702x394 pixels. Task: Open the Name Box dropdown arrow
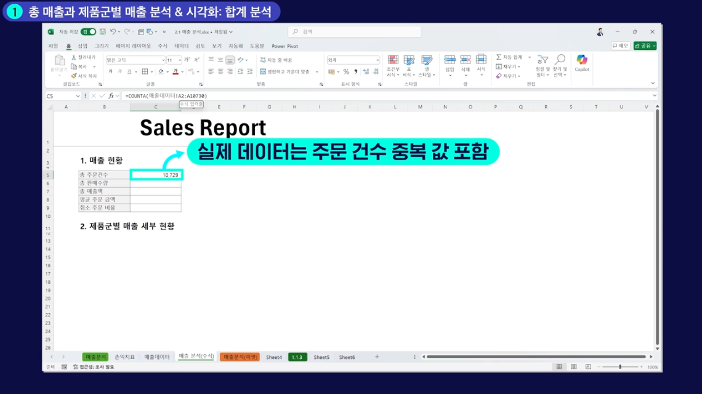click(78, 96)
